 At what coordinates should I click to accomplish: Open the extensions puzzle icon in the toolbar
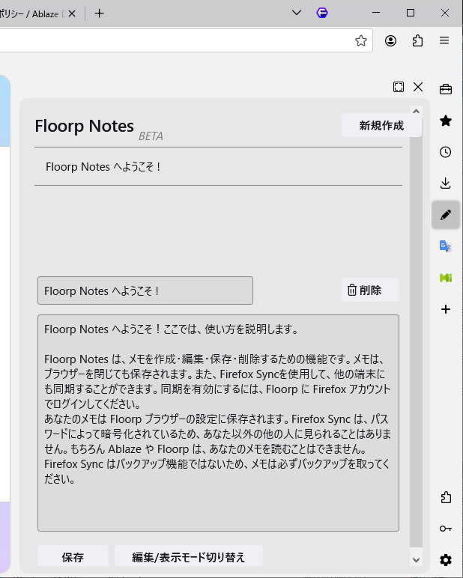tap(417, 40)
